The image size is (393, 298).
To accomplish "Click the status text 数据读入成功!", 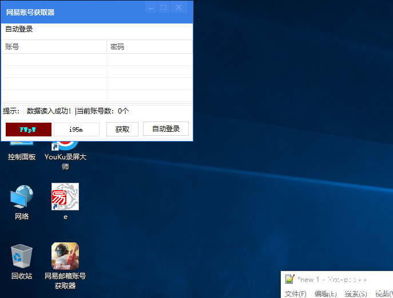I will [49, 111].
